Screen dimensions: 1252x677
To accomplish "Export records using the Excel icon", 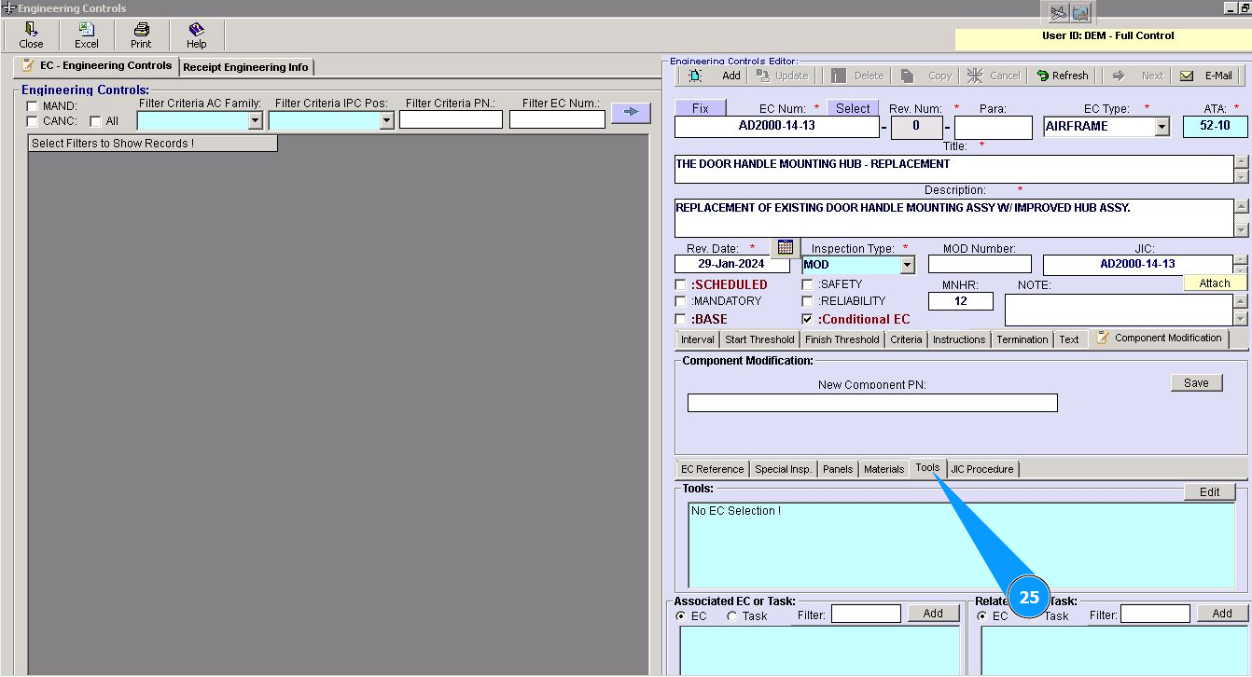I will tap(86, 35).
